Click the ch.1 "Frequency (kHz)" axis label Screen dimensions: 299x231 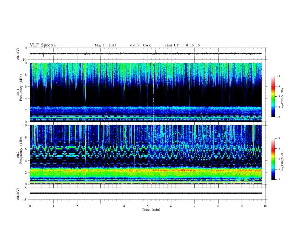point(21,87)
